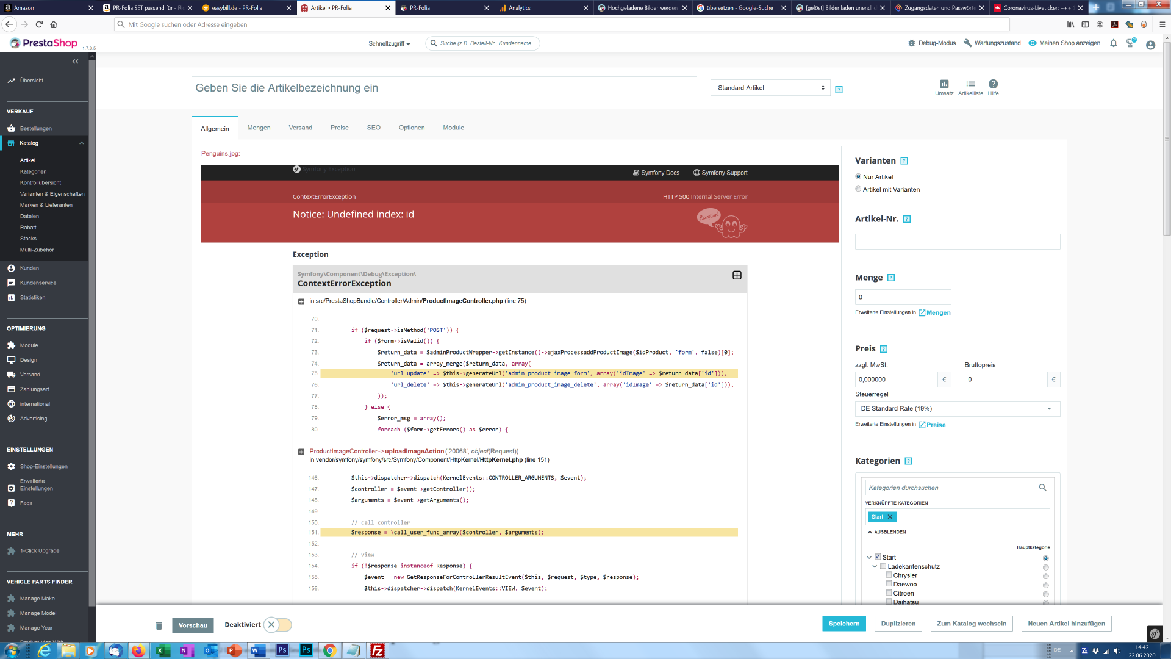This screenshot has height=659, width=1171.
Task: Open the Steuerregel DE Standard Rate dropdown
Action: tap(957, 409)
